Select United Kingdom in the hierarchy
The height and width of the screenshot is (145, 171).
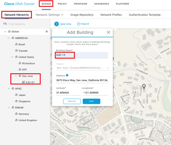point(28,120)
